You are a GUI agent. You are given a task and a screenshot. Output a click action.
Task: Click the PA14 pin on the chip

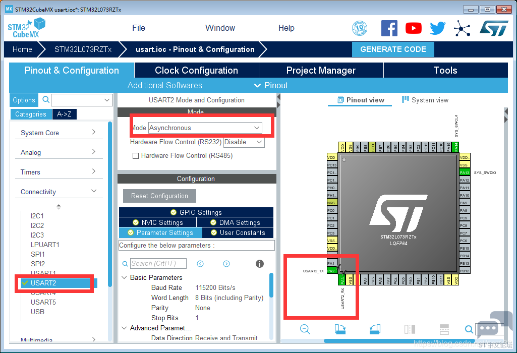[x=455, y=147]
